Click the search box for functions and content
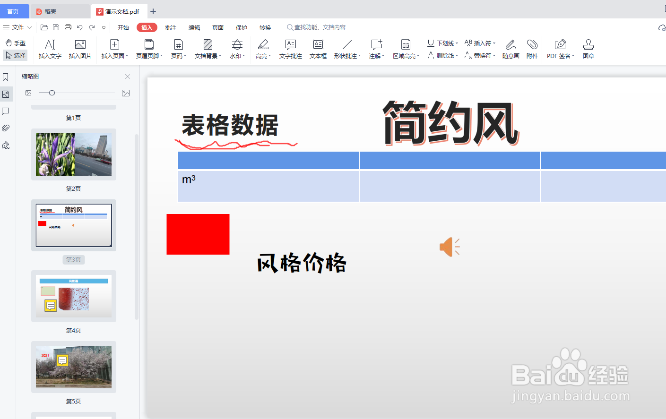The image size is (666, 419). (316, 27)
